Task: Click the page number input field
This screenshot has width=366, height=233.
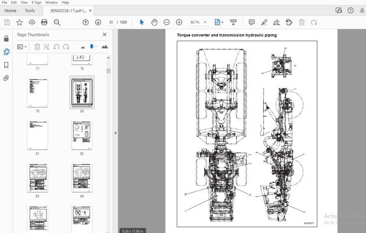Action: (111, 22)
